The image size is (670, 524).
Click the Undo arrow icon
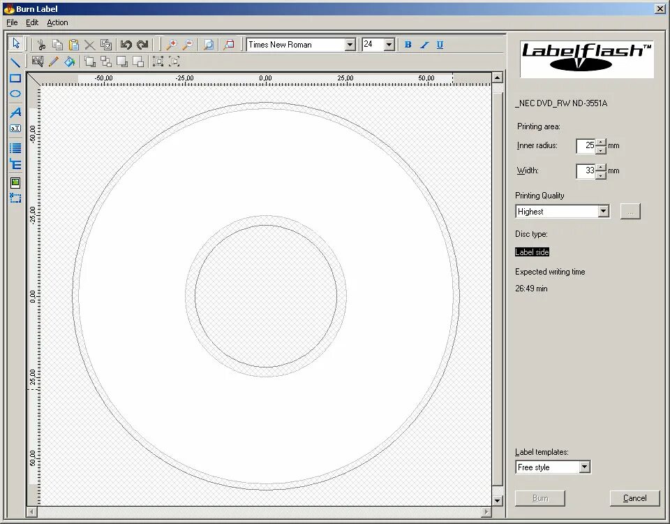126,45
